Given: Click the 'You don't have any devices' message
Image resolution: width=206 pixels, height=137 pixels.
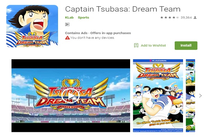Looking at the screenshot, I should [x=92, y=38].
